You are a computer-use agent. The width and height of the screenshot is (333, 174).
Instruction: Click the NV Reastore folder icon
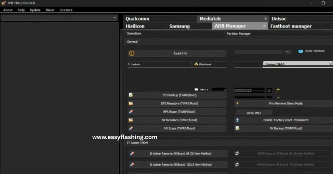(131, 120)
